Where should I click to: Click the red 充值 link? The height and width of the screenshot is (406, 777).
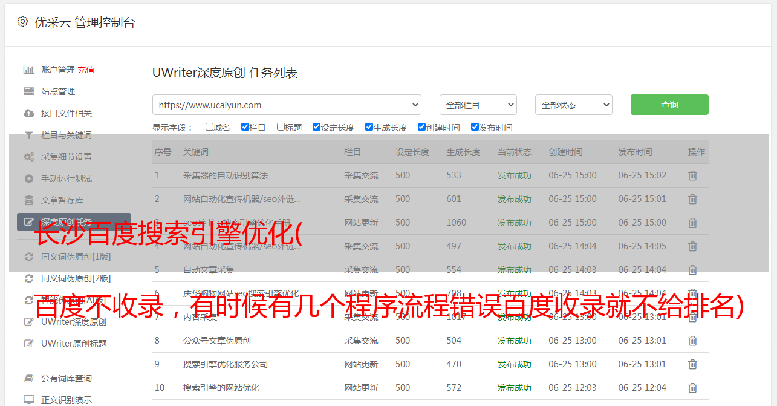click(x=86, y=70)
